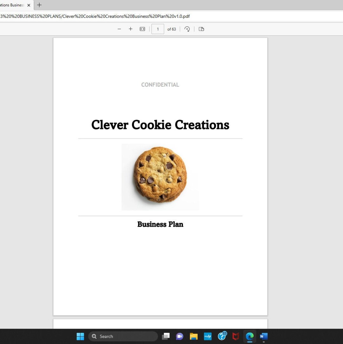This screenshot has height=344, width=343.
Task: Select the page number input box
Action: pos(158,29)
